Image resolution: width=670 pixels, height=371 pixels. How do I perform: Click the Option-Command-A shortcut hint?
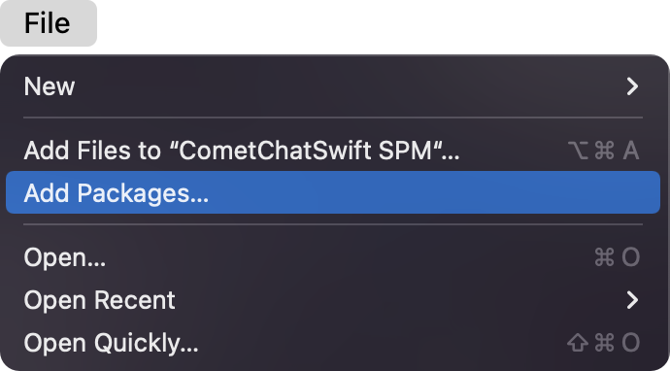click(x=604, y=151)
